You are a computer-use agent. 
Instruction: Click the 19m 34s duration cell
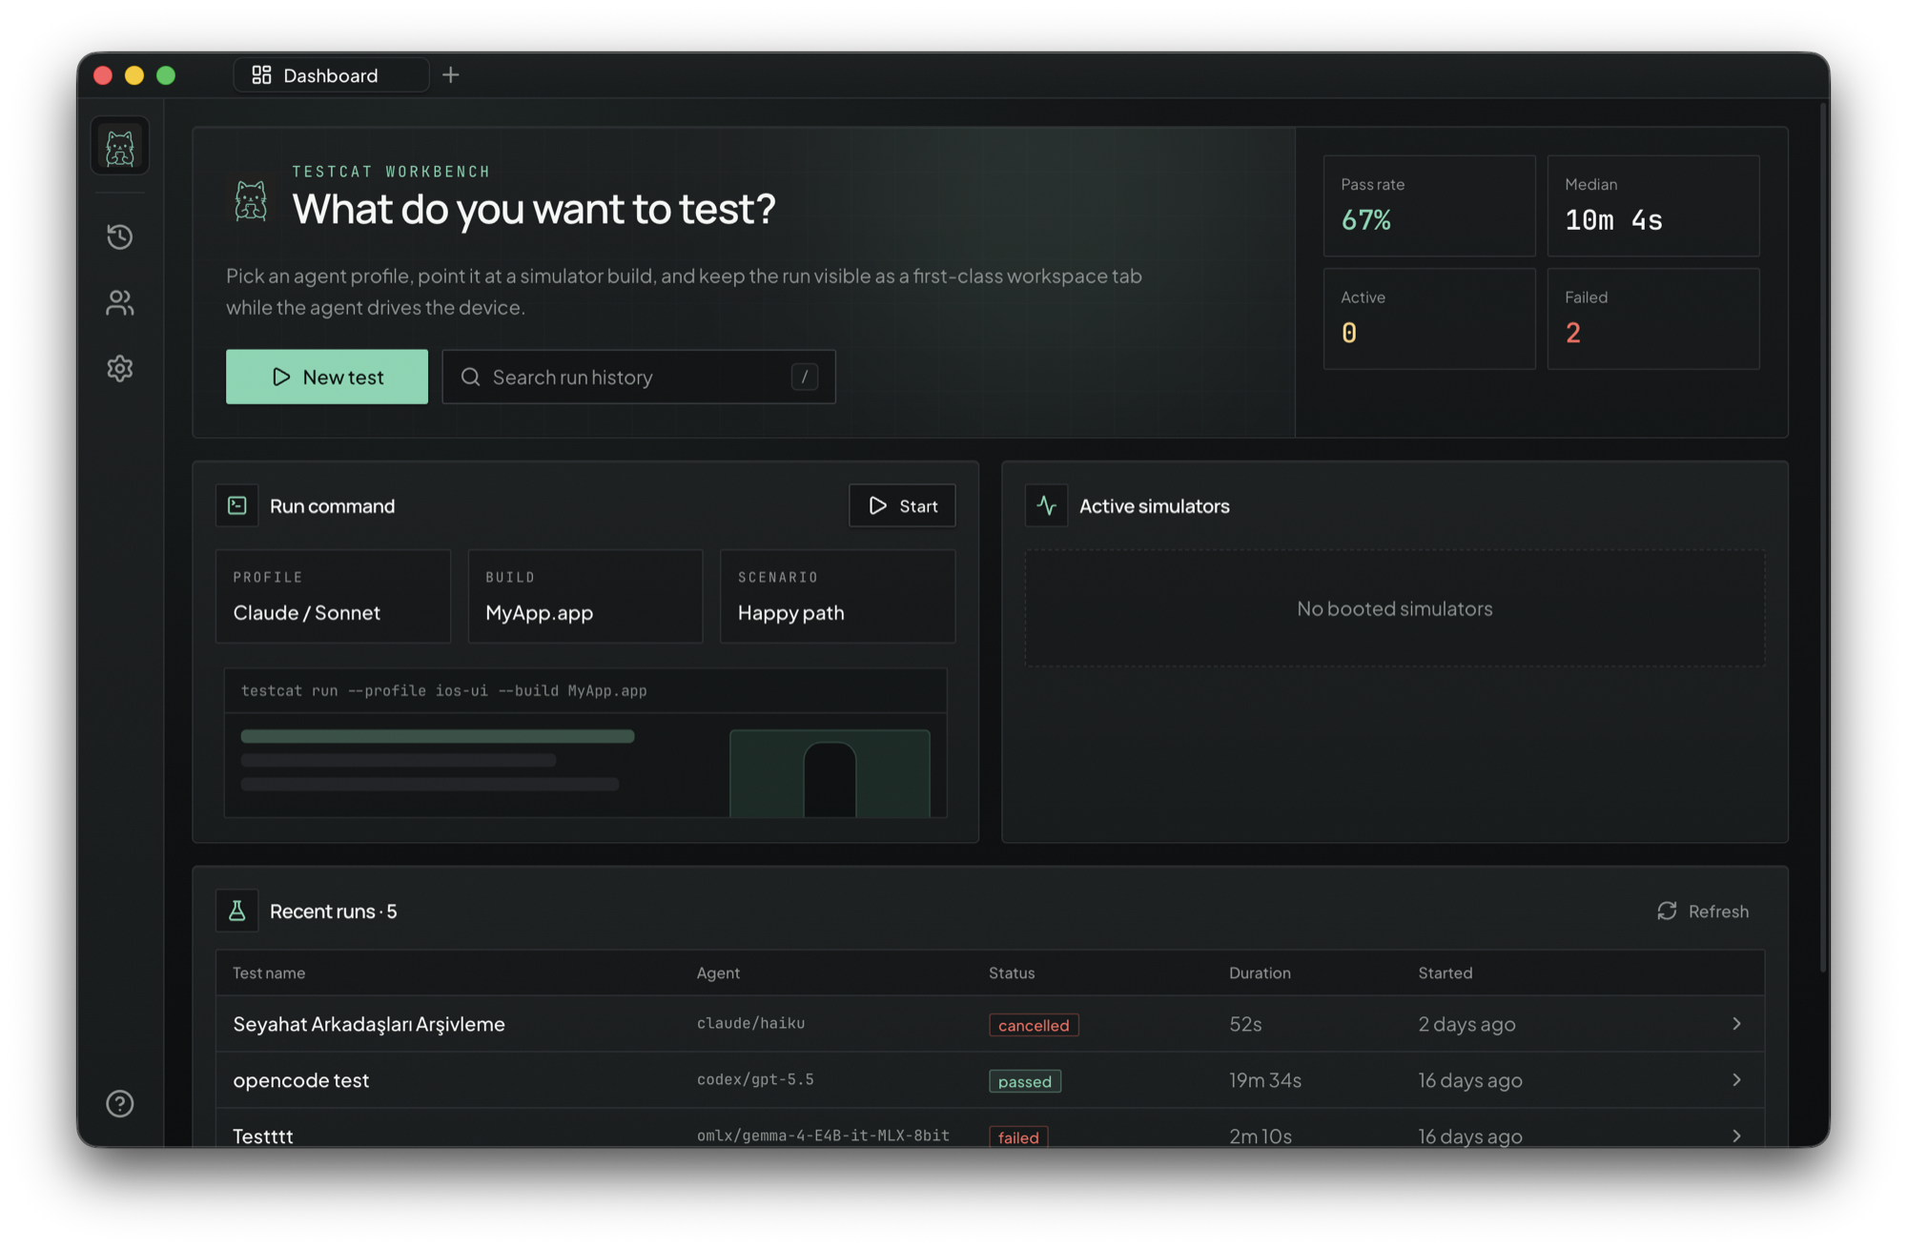[1265, 1080]
